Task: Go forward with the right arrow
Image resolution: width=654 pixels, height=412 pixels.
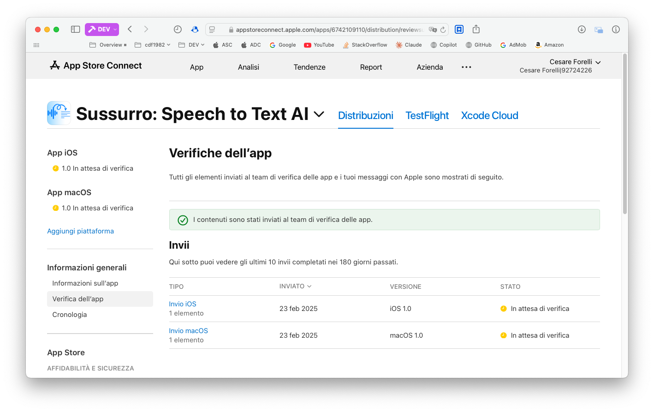Action: tap(146, 30)
